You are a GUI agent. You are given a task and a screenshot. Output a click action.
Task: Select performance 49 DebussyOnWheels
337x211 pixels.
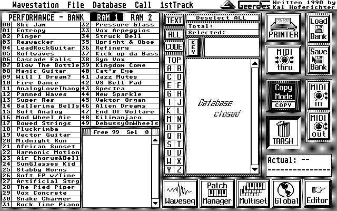pyautogui.click(x=120, y=123)
